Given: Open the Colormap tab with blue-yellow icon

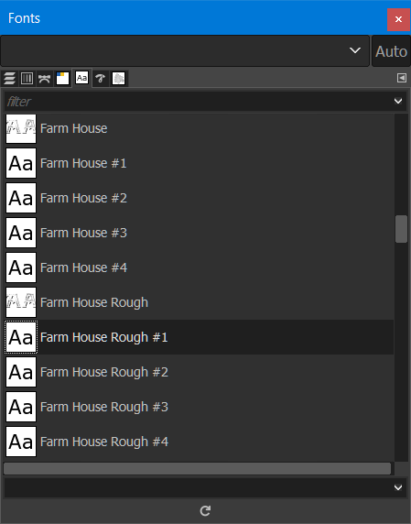Looking at the screenshot, I should click(62, 79).
